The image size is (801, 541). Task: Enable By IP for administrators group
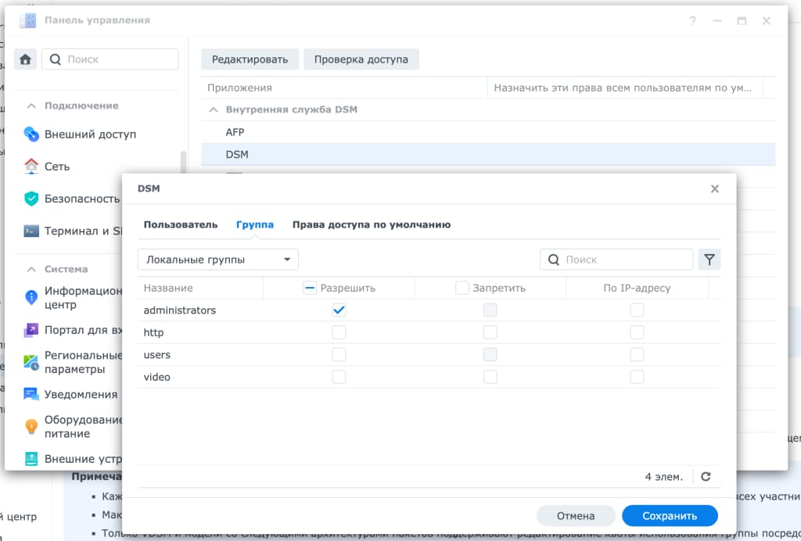click(x=637, y=310)
